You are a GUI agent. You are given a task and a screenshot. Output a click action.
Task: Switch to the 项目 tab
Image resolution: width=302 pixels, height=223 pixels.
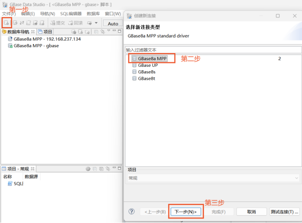tap(45, 32)
